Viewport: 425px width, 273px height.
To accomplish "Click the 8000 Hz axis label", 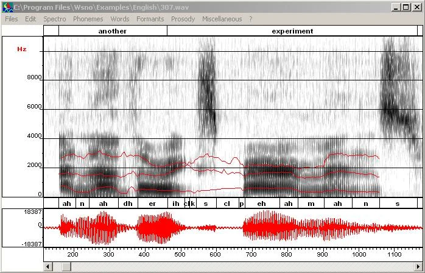I will (34, 77).
